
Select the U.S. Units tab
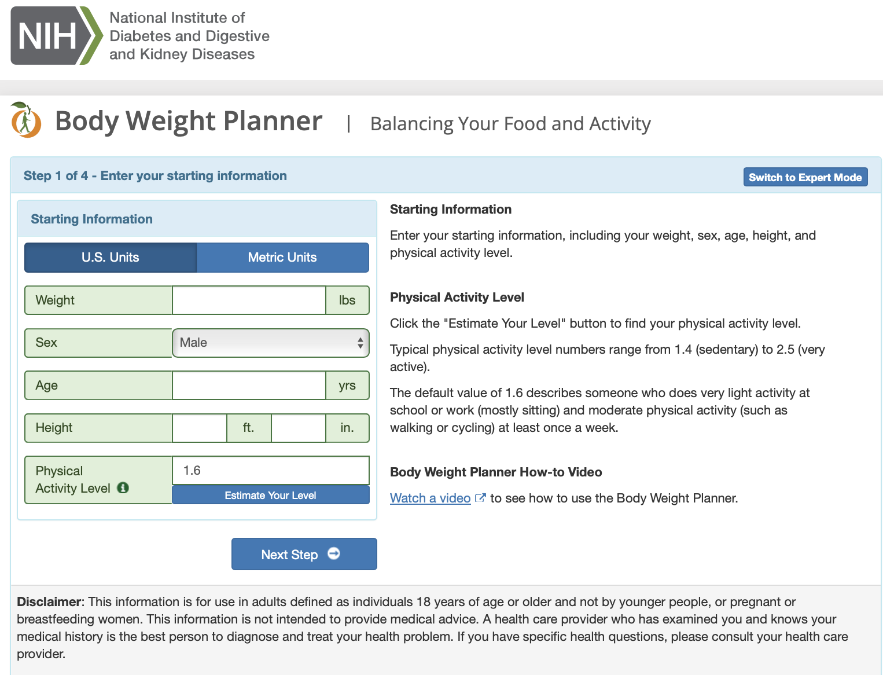tap(111, 258)
